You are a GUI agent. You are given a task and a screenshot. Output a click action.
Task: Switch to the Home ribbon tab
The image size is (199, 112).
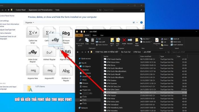[x=87, y=35]
